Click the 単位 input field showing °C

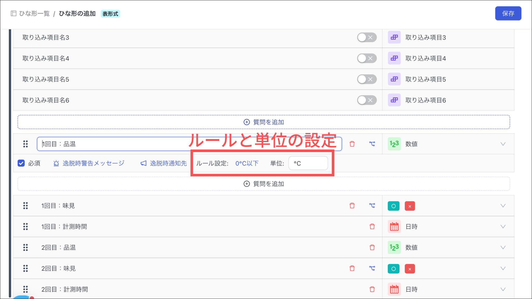pyautogui.click(x=308, y=163)
